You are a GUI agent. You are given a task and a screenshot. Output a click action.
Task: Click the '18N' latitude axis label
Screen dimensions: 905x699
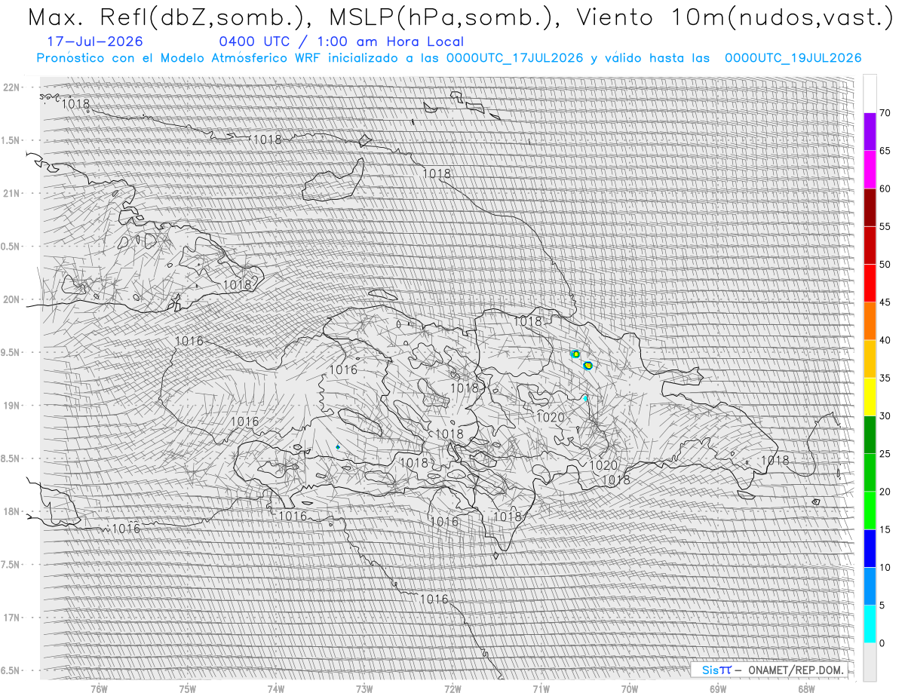(11, 511)
